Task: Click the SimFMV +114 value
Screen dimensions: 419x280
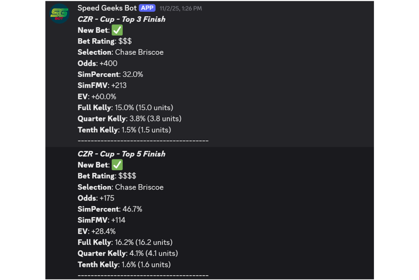Action: coord(118,221)
